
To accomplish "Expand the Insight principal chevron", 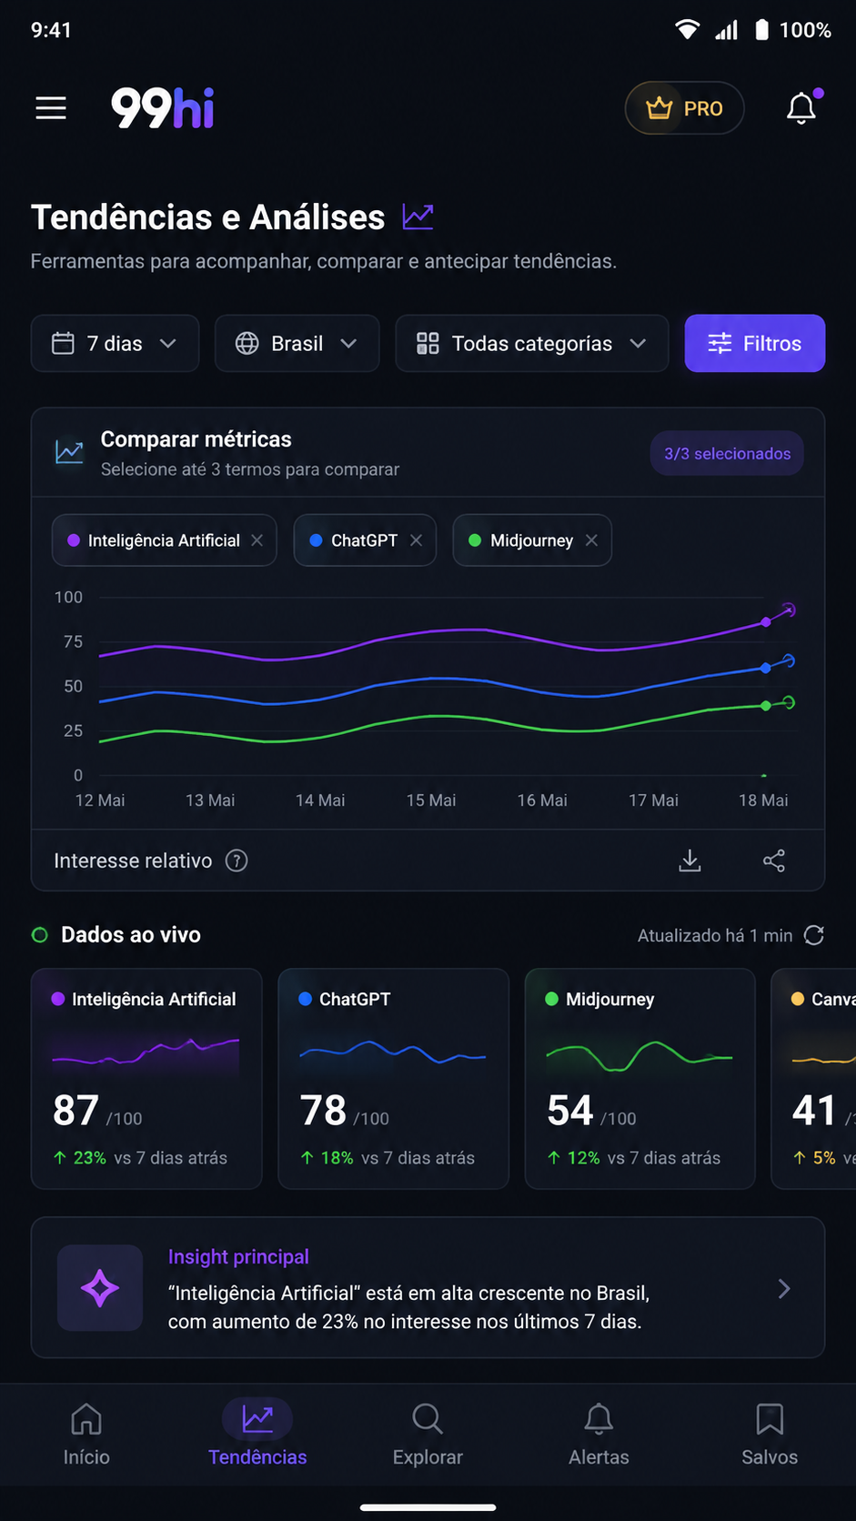I will point(784,1288).
